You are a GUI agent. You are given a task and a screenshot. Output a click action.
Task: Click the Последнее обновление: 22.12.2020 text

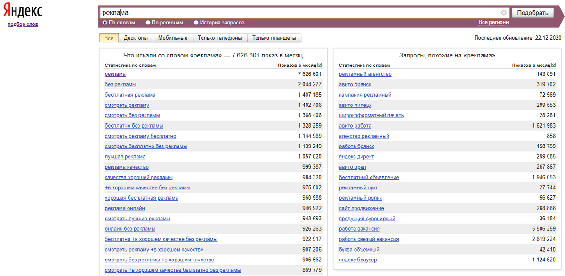(517, 38)
